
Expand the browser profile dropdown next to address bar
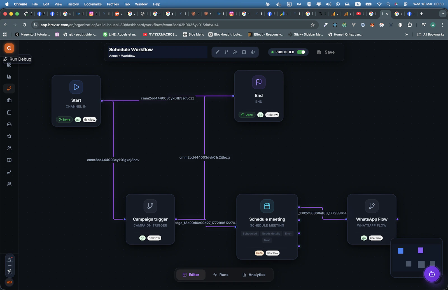coord(433,25)
